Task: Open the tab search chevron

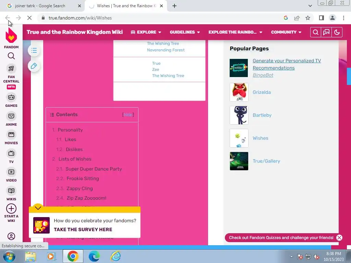Action: 310,6
